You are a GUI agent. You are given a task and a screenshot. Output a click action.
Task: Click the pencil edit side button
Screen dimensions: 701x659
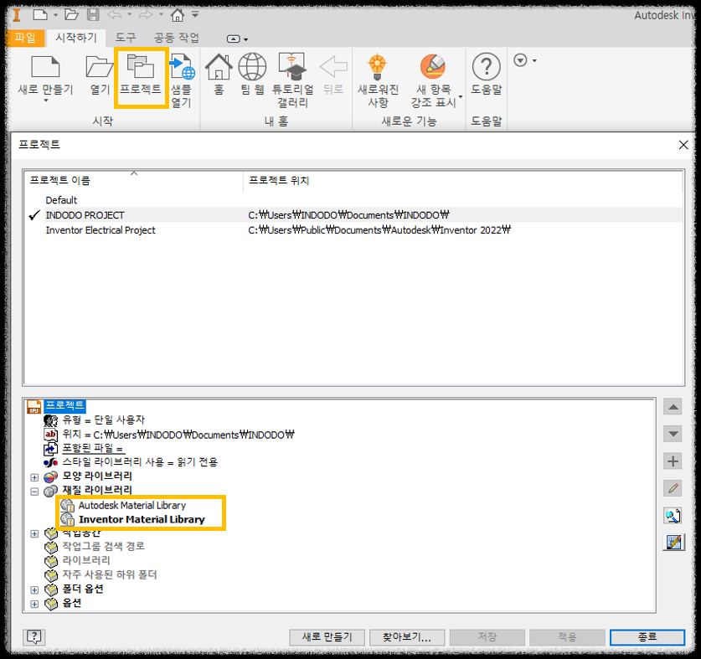tap(673, 488)
